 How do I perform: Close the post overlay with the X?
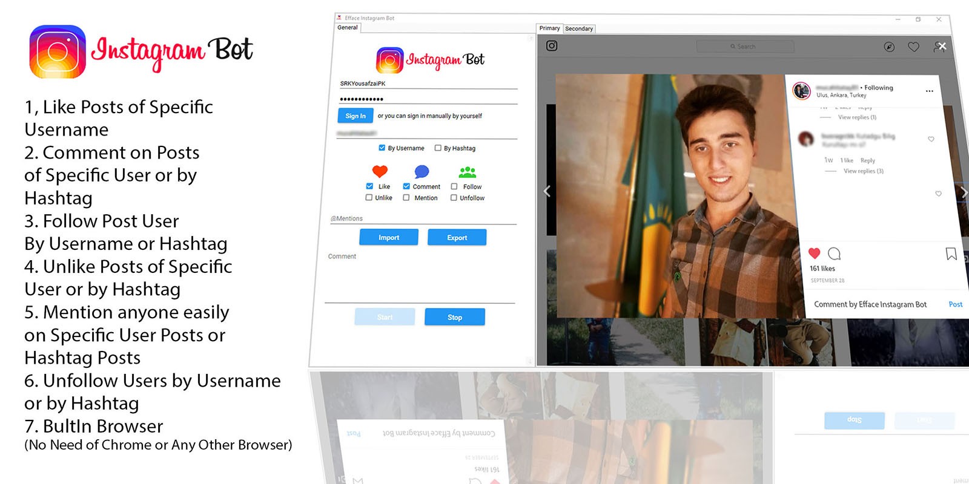[942, 46]
